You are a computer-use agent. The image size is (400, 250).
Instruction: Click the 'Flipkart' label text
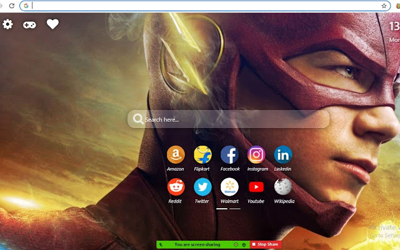click(201, 169)
